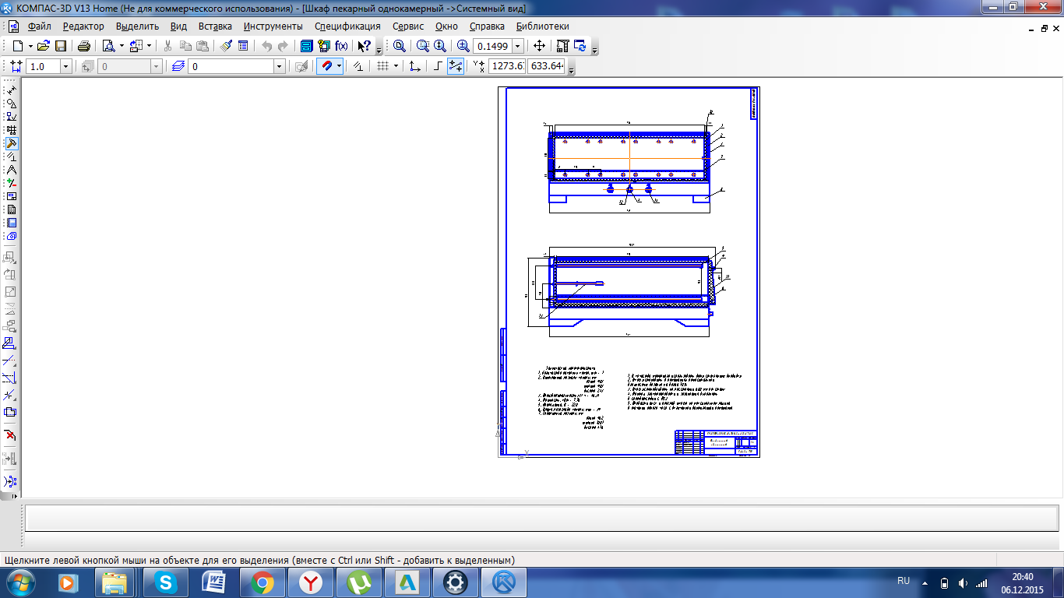
Task: Open Skype from the taskbar
Action: click(164, 582)
